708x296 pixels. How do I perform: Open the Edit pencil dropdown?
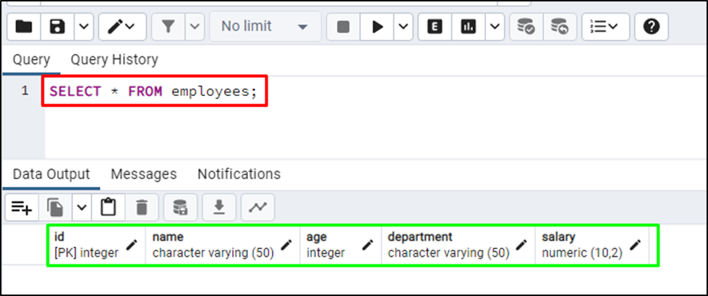[x=121, y=27]
